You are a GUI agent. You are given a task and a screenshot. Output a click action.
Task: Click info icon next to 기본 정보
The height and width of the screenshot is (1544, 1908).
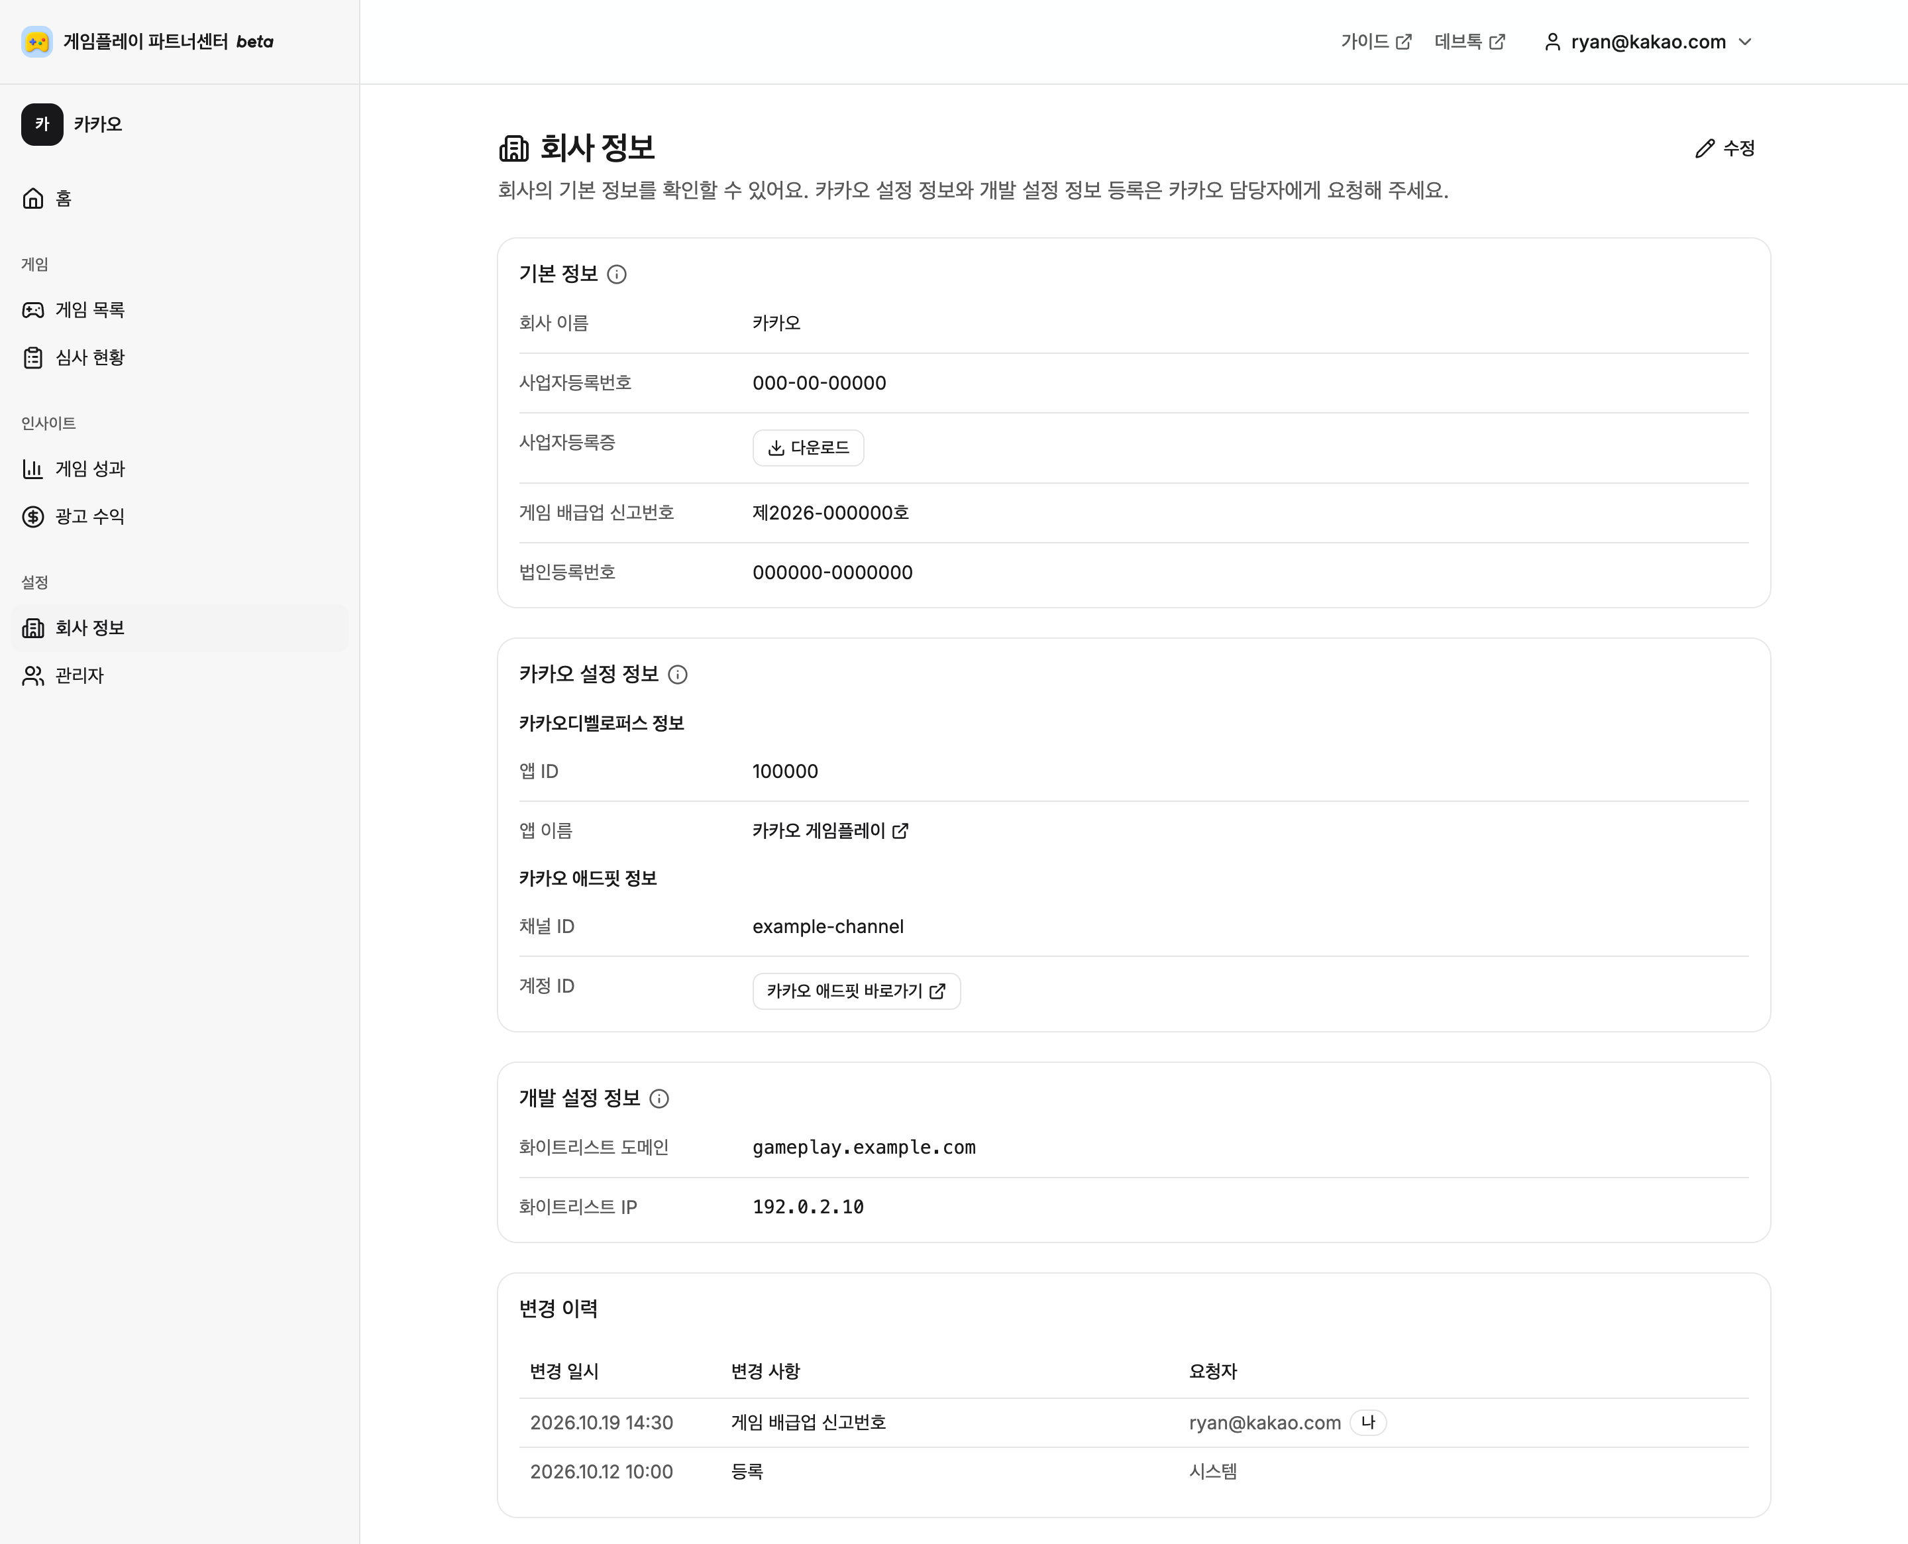click(616, 274)
